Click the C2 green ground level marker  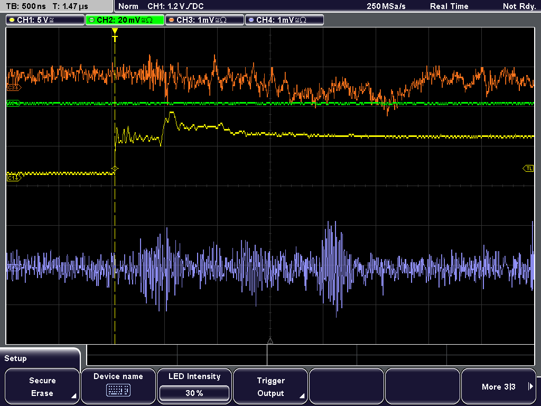click(13, 103)
